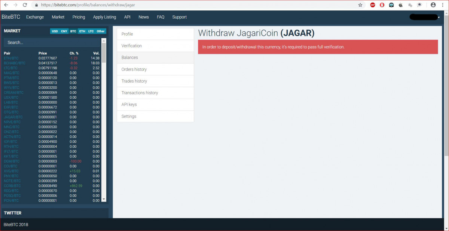Select the Other market tab
The image size is (449, 231).
click(101, 31)
